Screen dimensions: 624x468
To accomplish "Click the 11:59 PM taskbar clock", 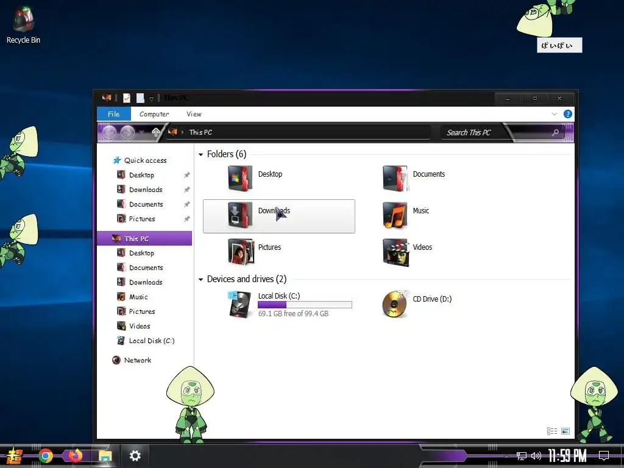I will 567,456.
